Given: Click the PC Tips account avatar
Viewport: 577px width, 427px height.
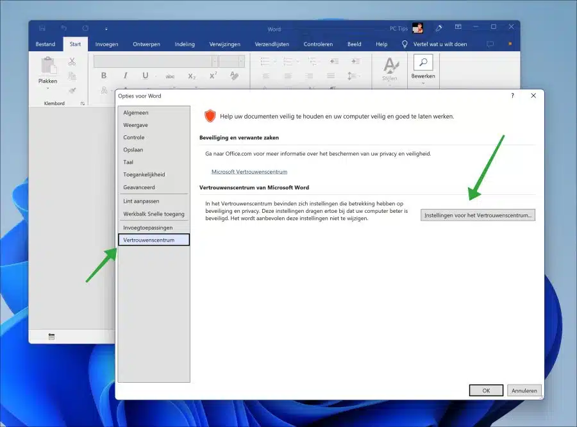Looking at the screenshot, I should [417, 28].
